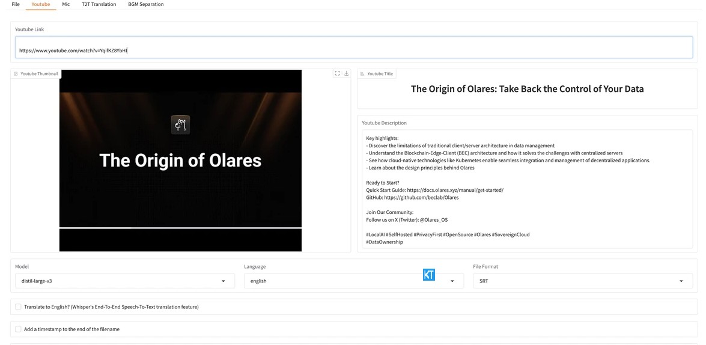Toggle Add a timestamp to filename checkbox

click(x=18, y=329)
